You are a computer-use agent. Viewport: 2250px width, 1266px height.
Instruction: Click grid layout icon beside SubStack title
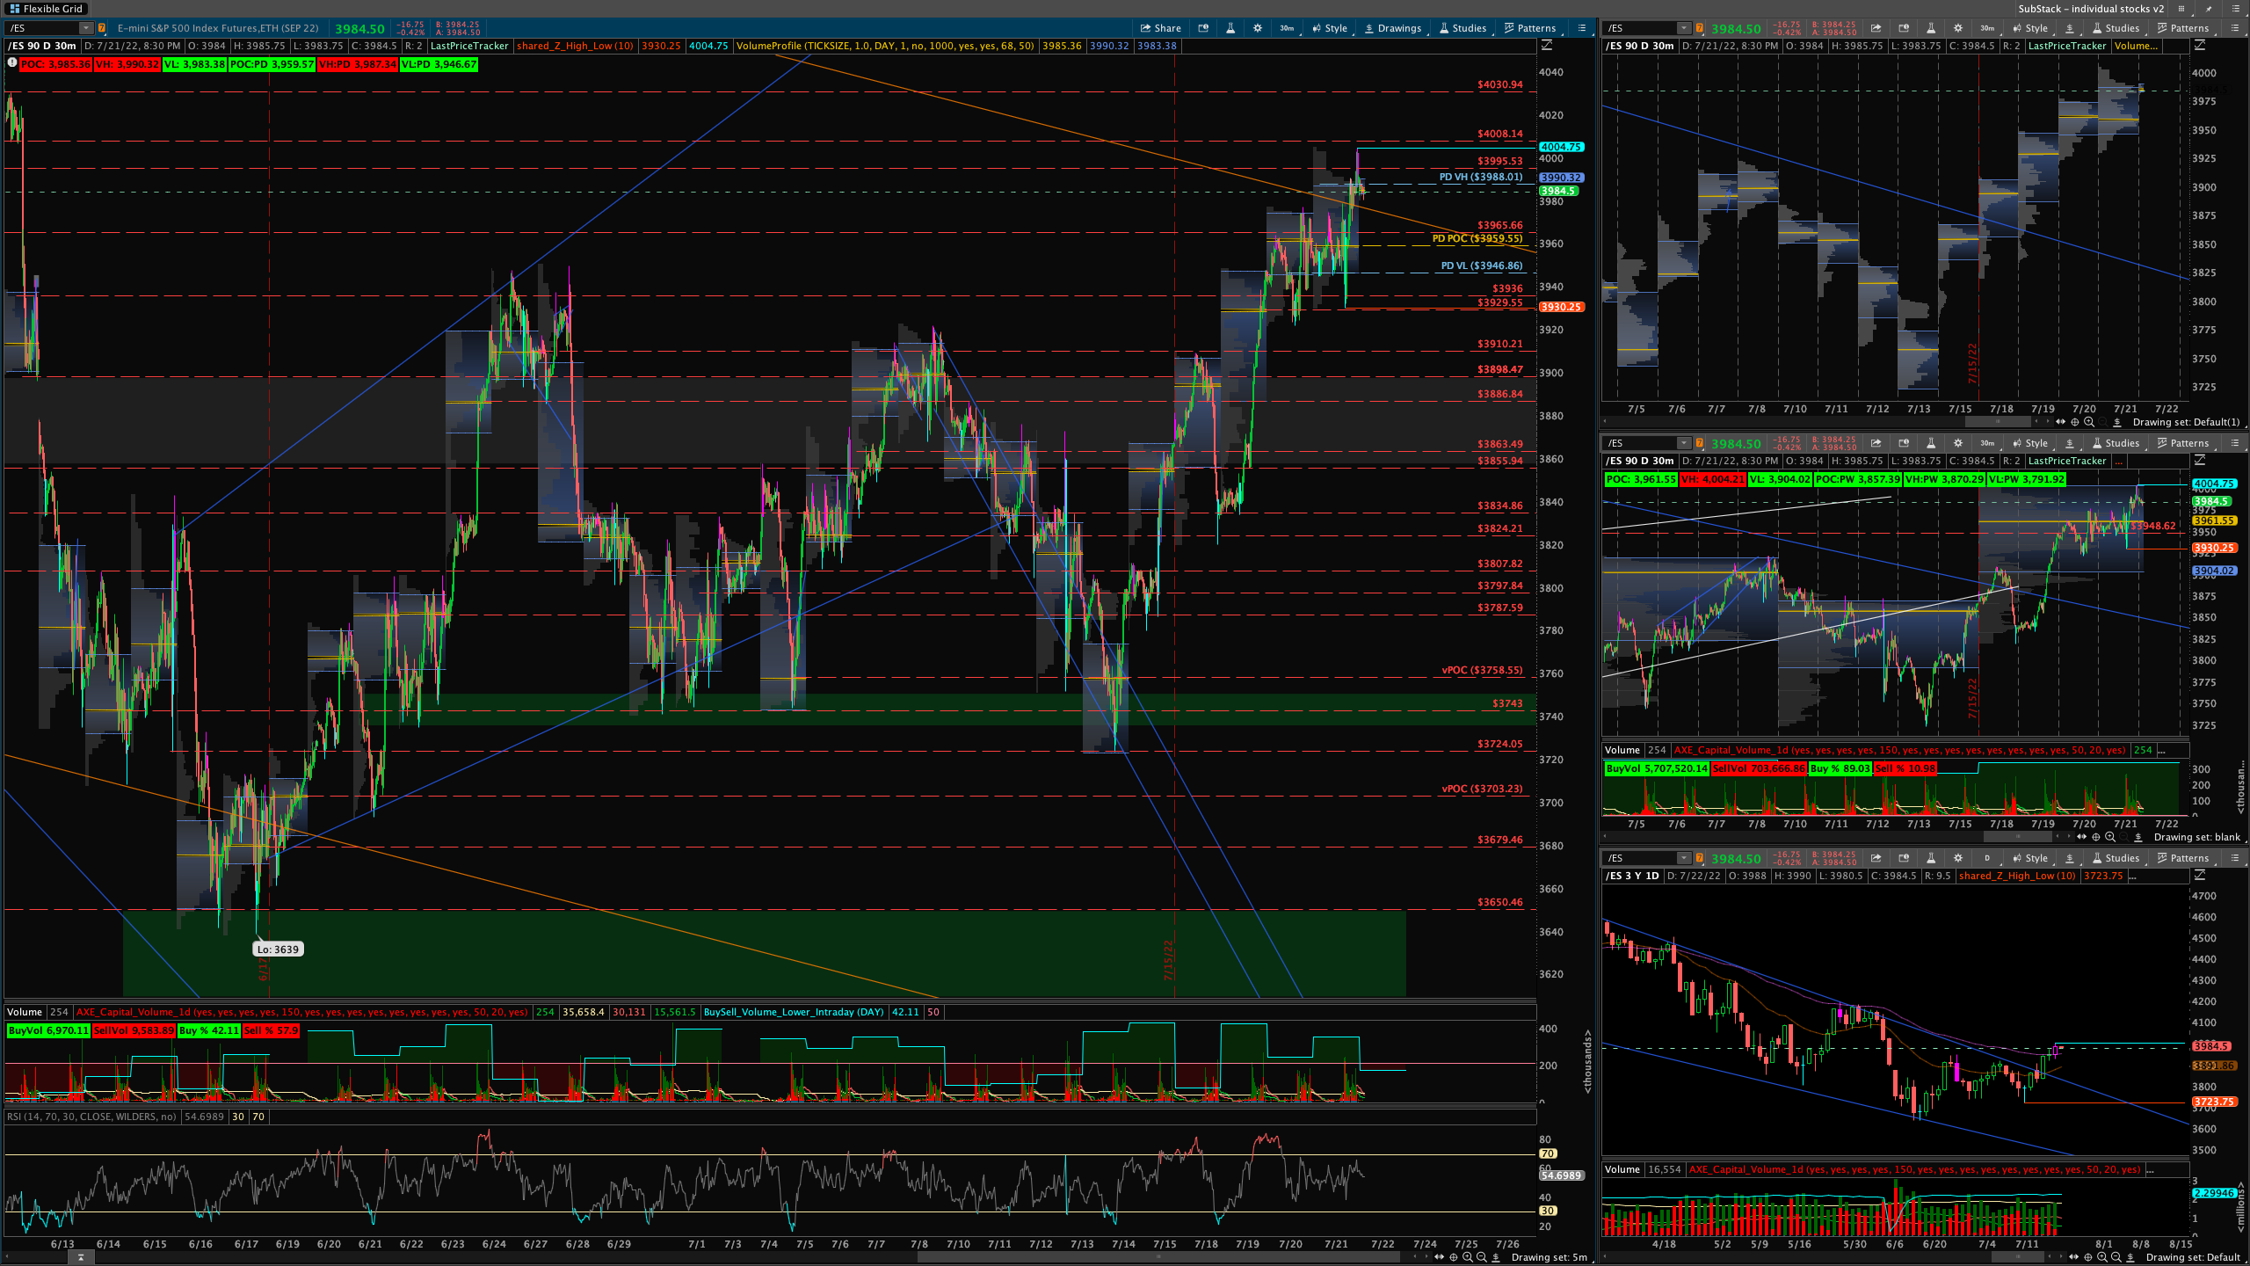tap(2181, 9)
